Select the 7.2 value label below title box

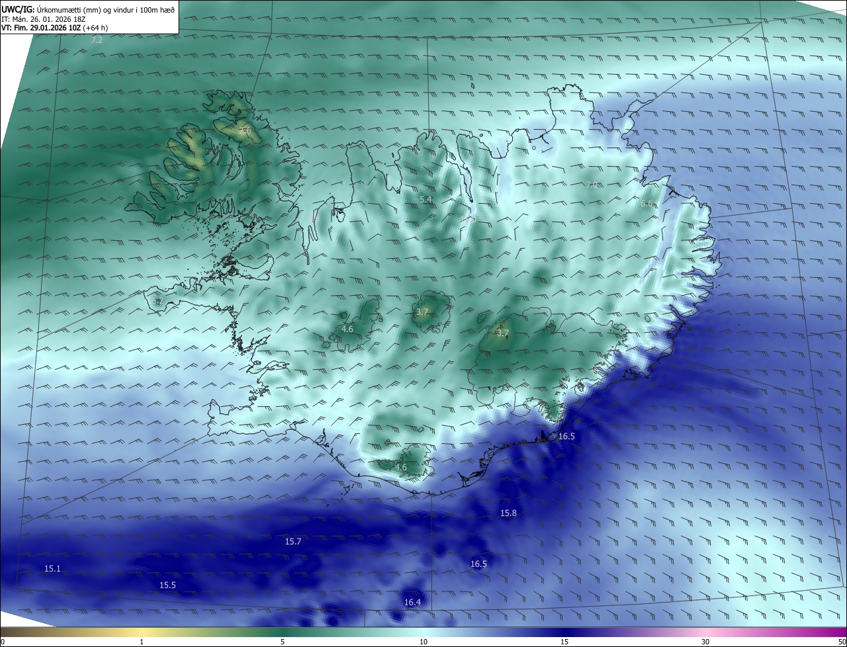[97, 40]
